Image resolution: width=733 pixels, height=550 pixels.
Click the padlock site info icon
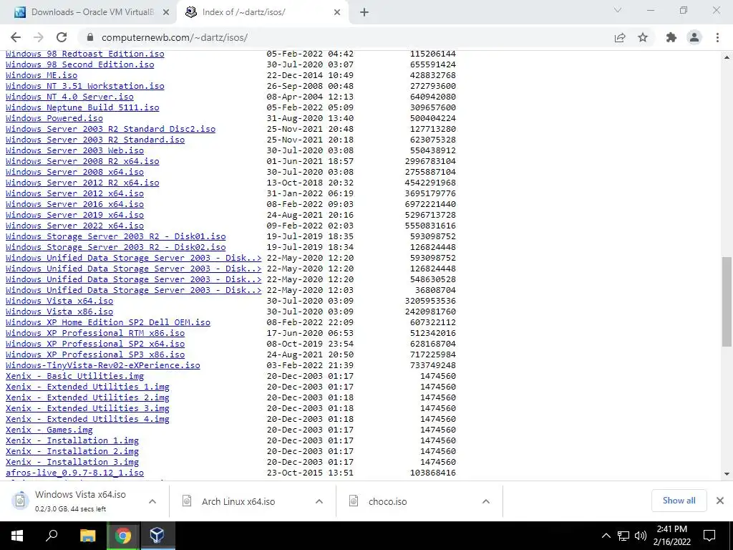click(x=90, y=37)
